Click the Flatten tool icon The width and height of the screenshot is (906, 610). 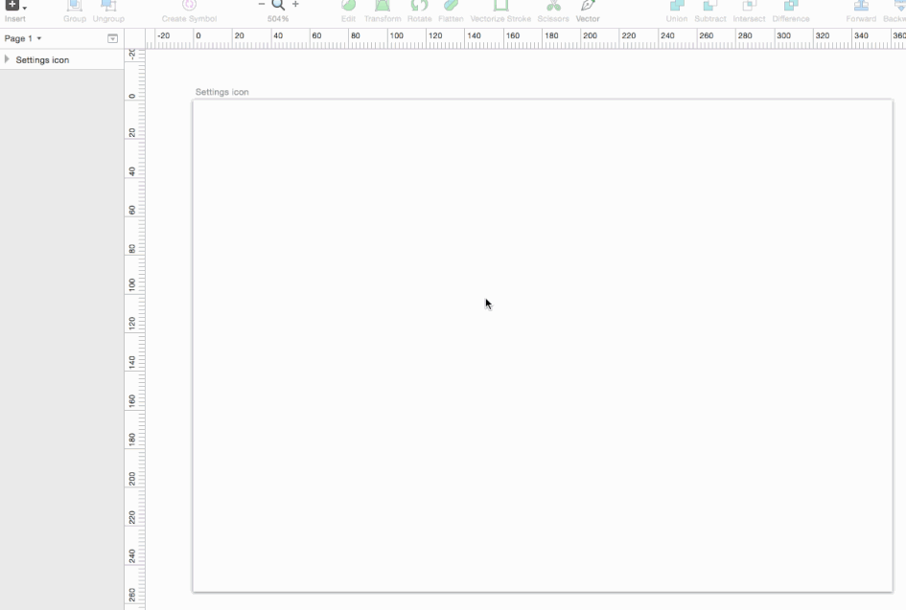[x=451, y=6]
